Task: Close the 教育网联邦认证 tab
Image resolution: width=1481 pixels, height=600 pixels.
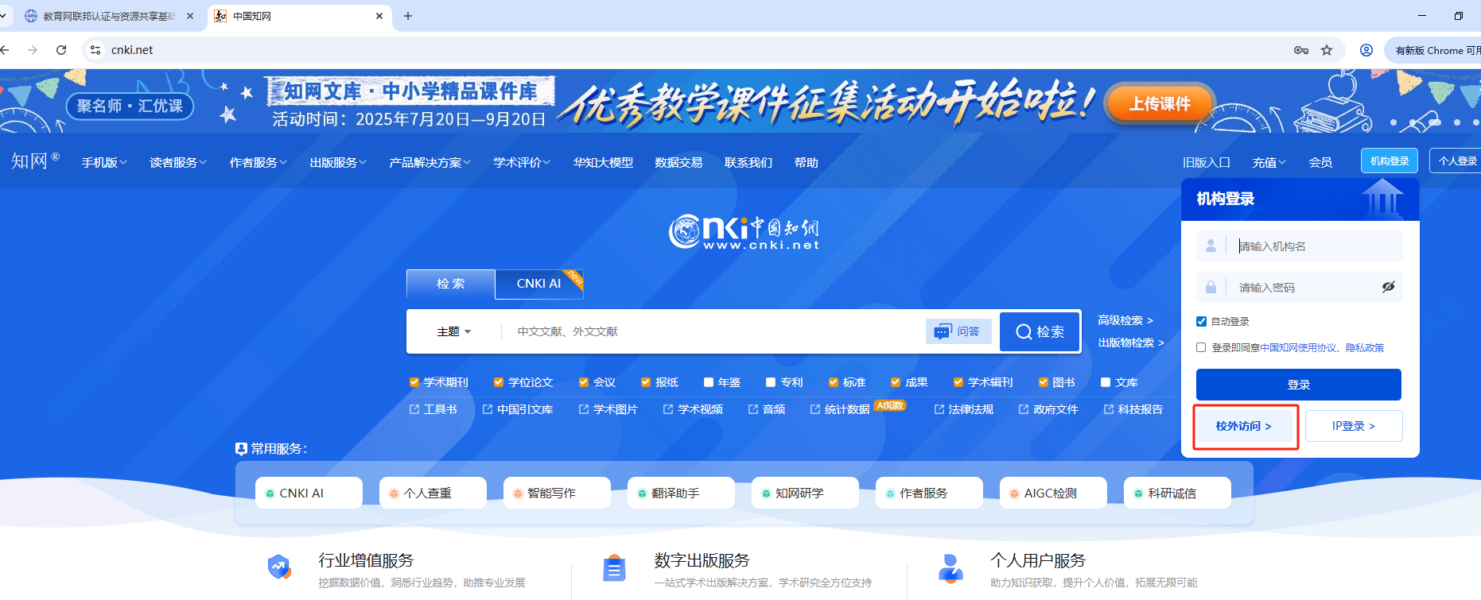Action: [x=190, y=16]
